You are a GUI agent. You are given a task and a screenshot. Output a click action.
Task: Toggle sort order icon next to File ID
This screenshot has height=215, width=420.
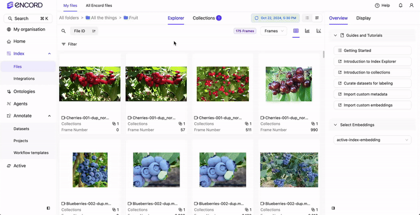pyautogui.click(x=94, y=31)
